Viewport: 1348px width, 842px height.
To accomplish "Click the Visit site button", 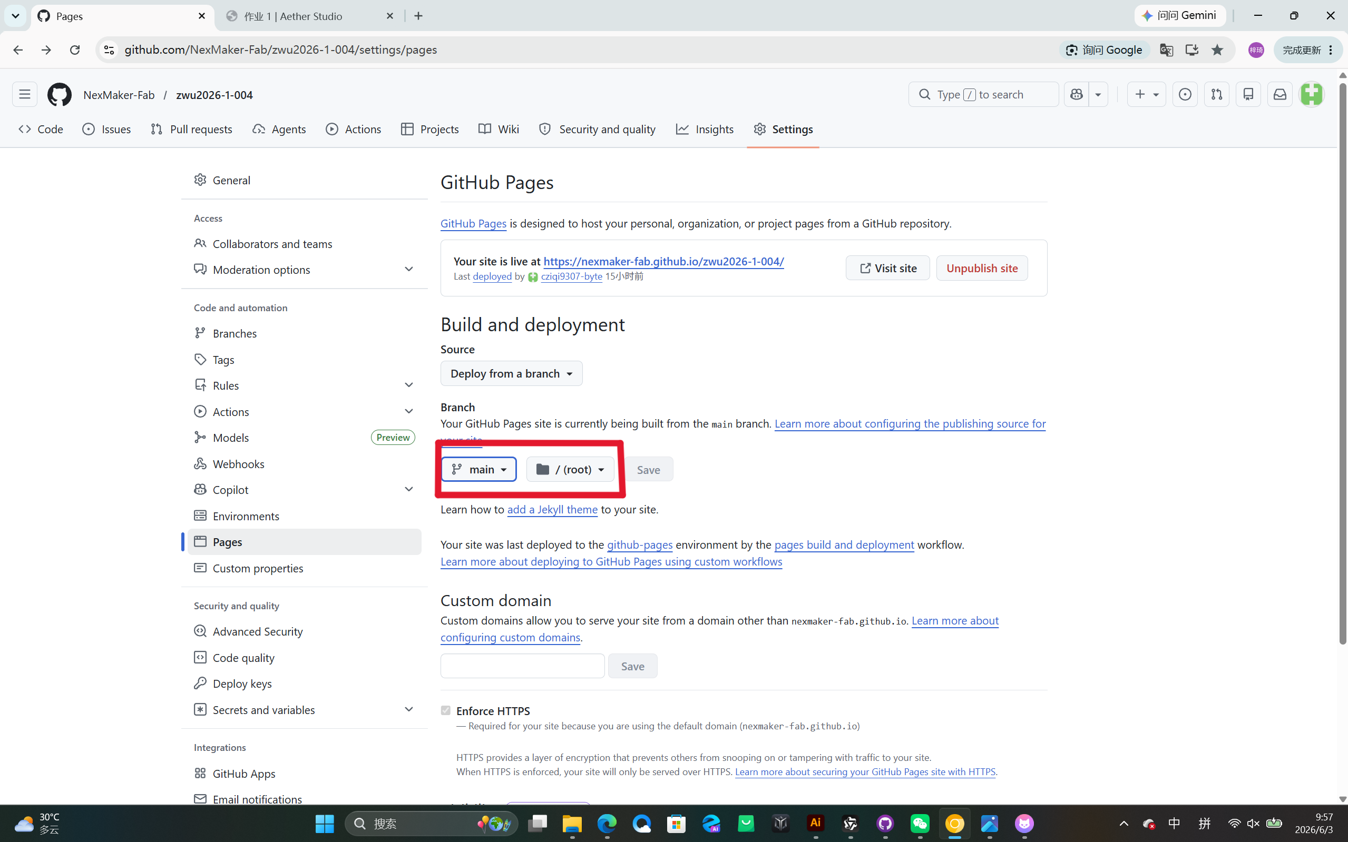I will [x=887, y=268].
